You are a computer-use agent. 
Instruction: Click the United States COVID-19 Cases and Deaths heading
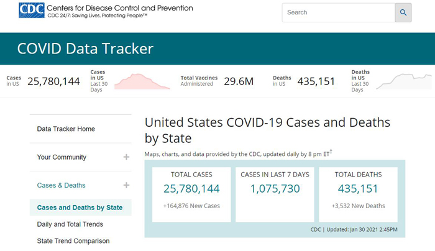click(267, 130)
